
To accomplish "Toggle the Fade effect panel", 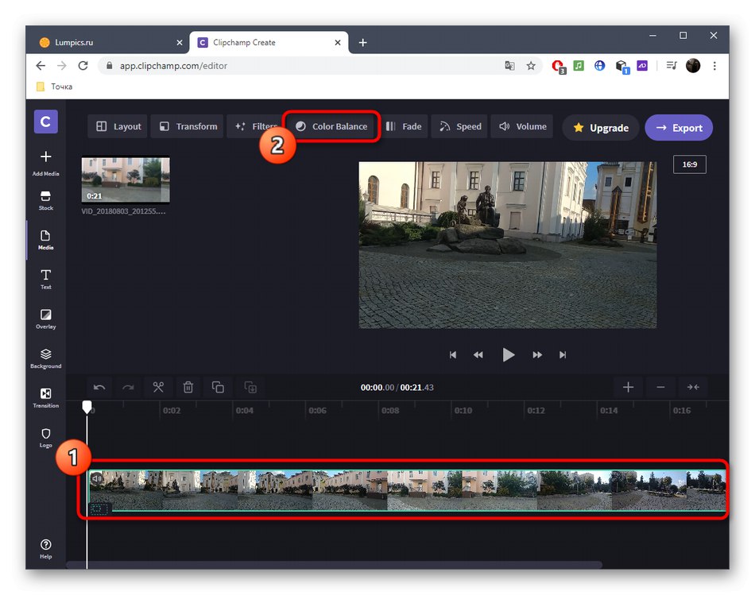I will pos(405,126).
